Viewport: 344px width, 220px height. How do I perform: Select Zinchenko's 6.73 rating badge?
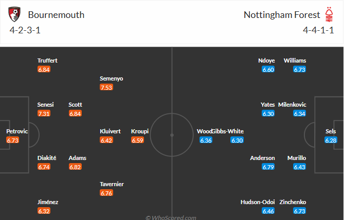pos(300,211)
